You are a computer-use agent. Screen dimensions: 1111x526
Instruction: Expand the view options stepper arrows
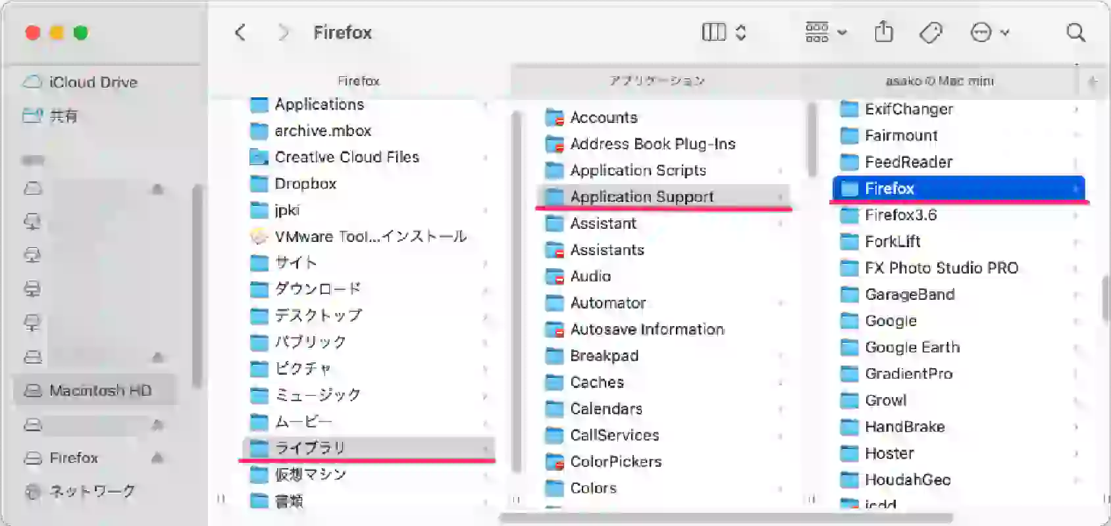[x=740, y=32]
